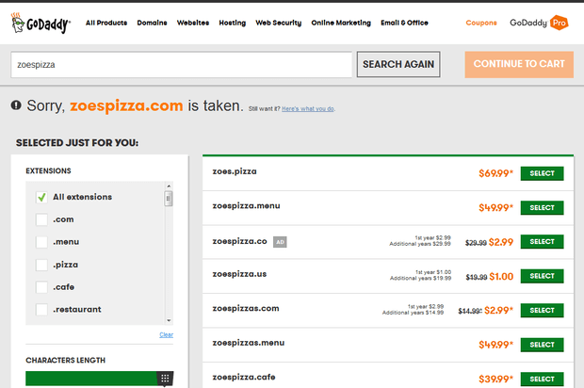Screen dimensions: 584x388
Task: Click extensions list scroll up arrow
Action: [x=169, y=186]
